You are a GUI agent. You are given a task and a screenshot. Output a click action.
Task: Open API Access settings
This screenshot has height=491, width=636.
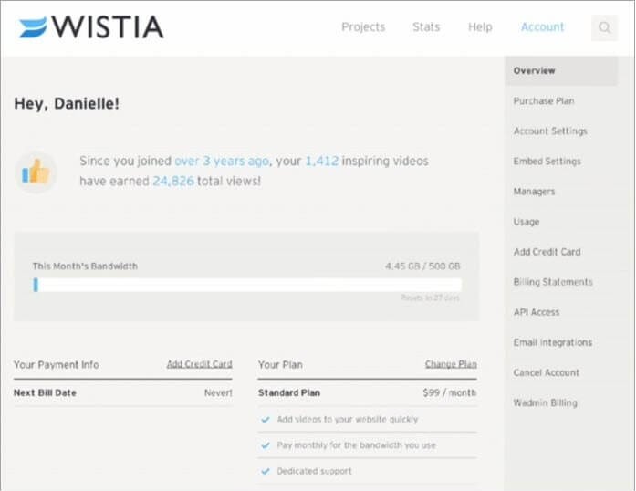[x=537, y=312]
